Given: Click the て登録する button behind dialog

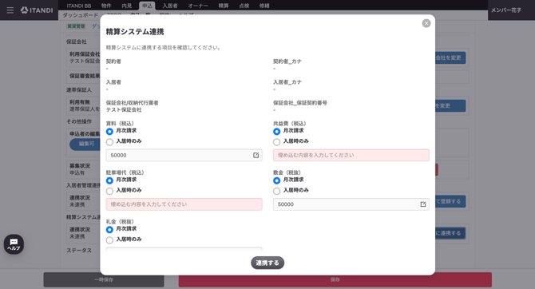Looking at the screenshot, I should click(450, 201).
